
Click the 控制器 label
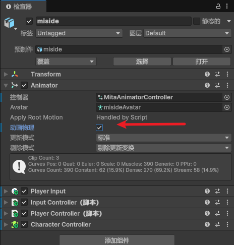(19, 97)
